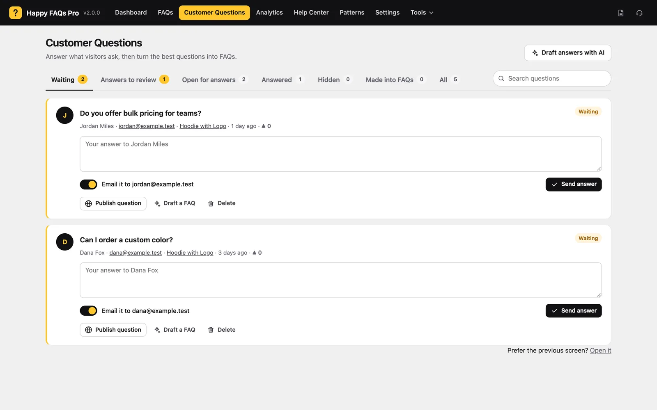Open the jordan@example.test email link
657x410 pixels.
pyautogui.click(x=147, y=126)
